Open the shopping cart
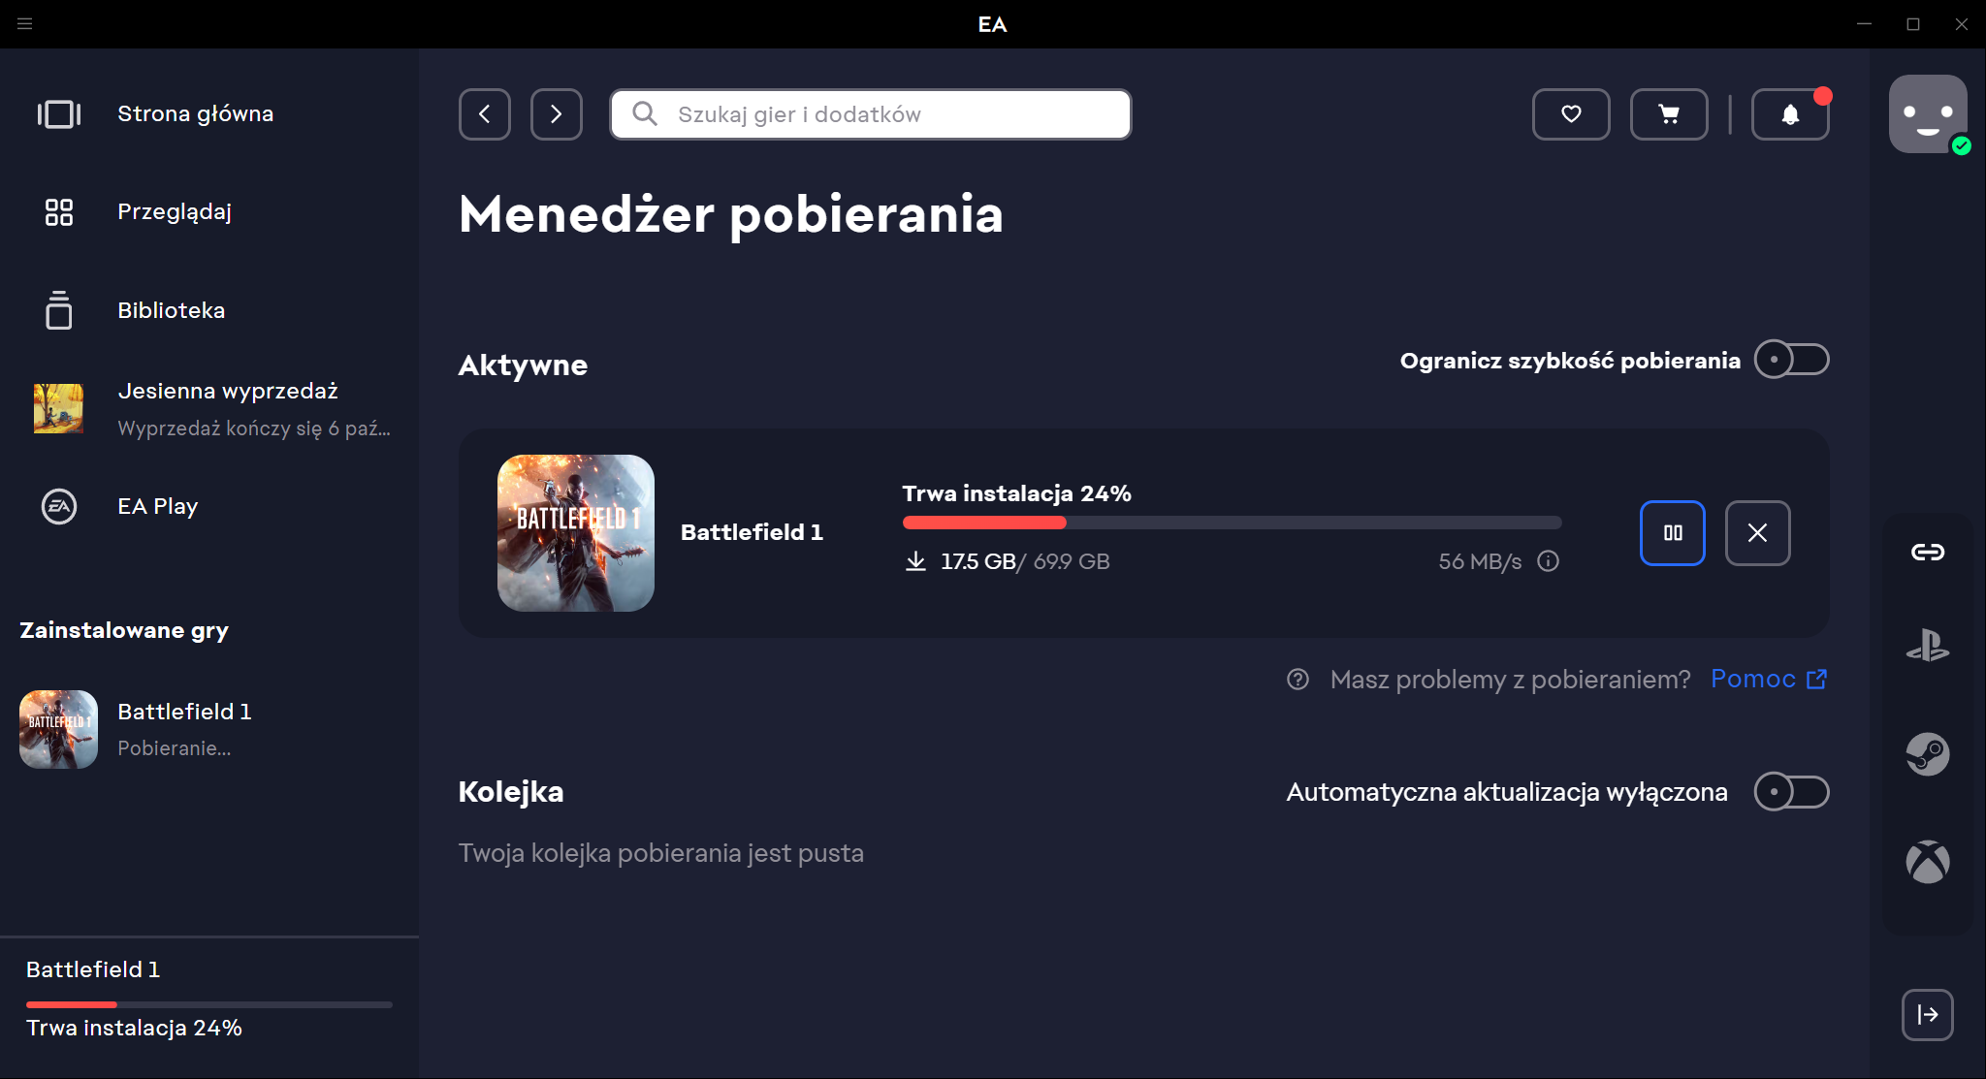This screenshot has height=1079, width=1986. coord(1669,114)
